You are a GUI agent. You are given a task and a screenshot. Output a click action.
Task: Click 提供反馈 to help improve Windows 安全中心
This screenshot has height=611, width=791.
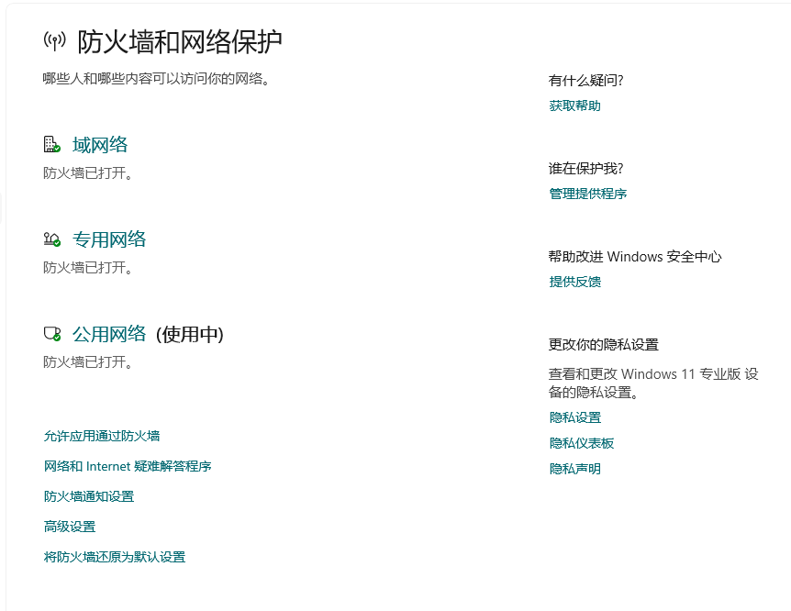(x=576, y=282)
